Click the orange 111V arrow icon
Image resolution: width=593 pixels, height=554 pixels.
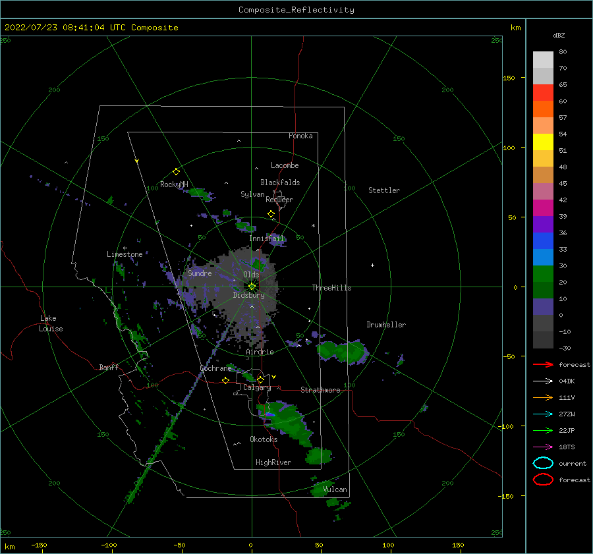[x=543, y=397]
